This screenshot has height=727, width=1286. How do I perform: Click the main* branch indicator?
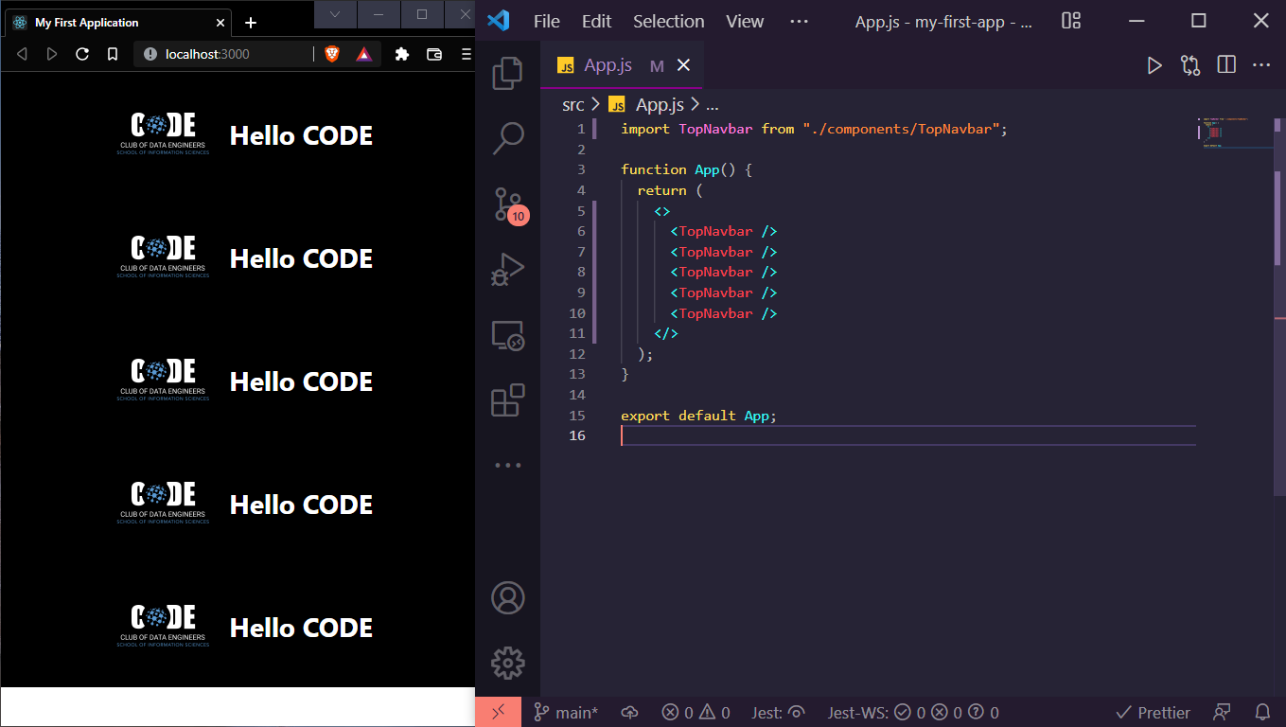(x=565, y=712)
